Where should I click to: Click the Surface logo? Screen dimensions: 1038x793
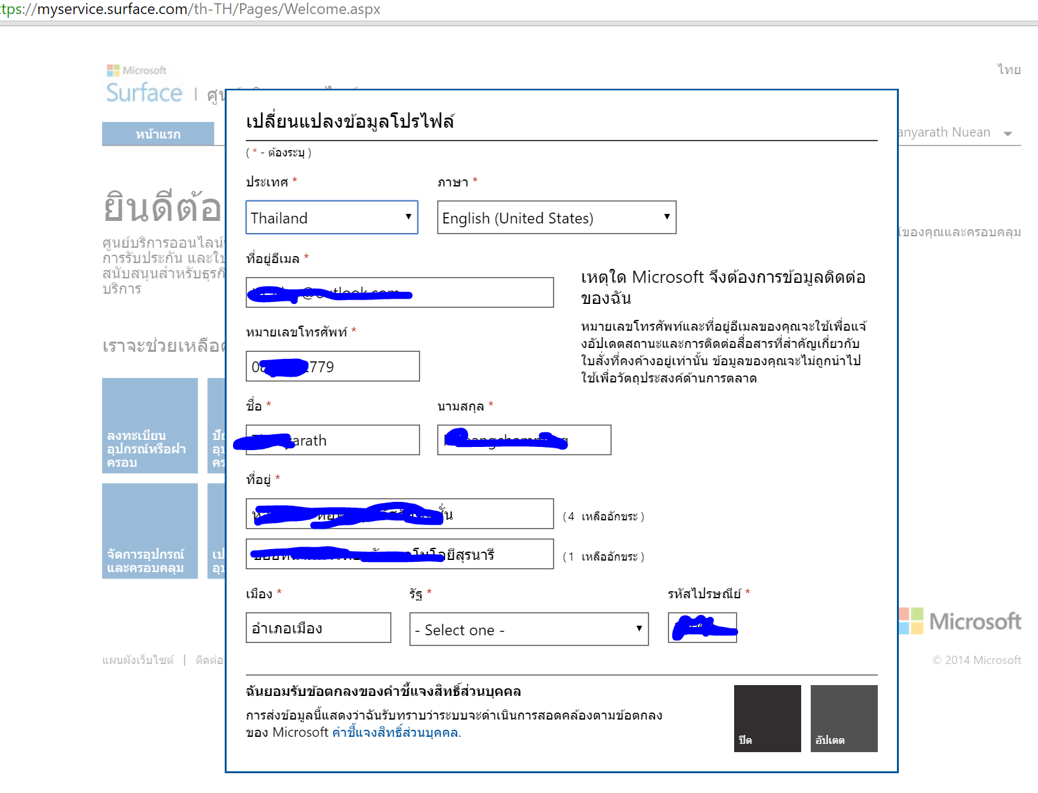pos(144,93)
